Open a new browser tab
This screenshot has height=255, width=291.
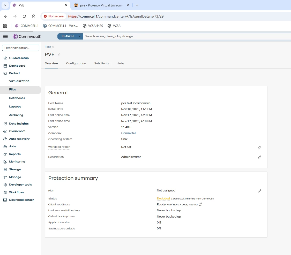click(137, 5)
